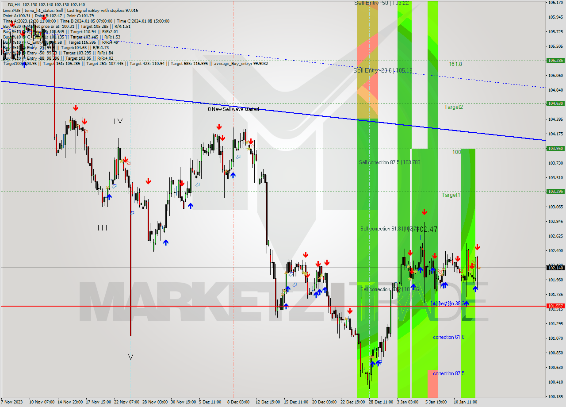Click the current price tag 102.140

(555, 268)
